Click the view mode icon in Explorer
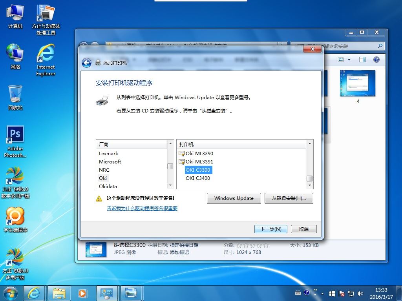402x301 pixels. click(x=341, y=60)
